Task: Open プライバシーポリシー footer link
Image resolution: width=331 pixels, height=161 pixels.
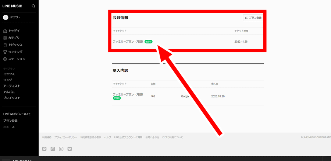Action: tap(66, 137)
